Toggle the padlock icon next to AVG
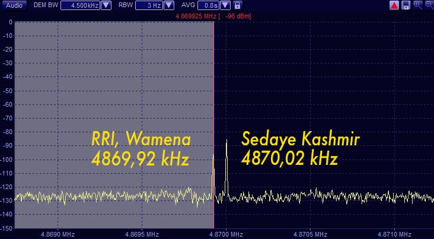 coord(238,5)
